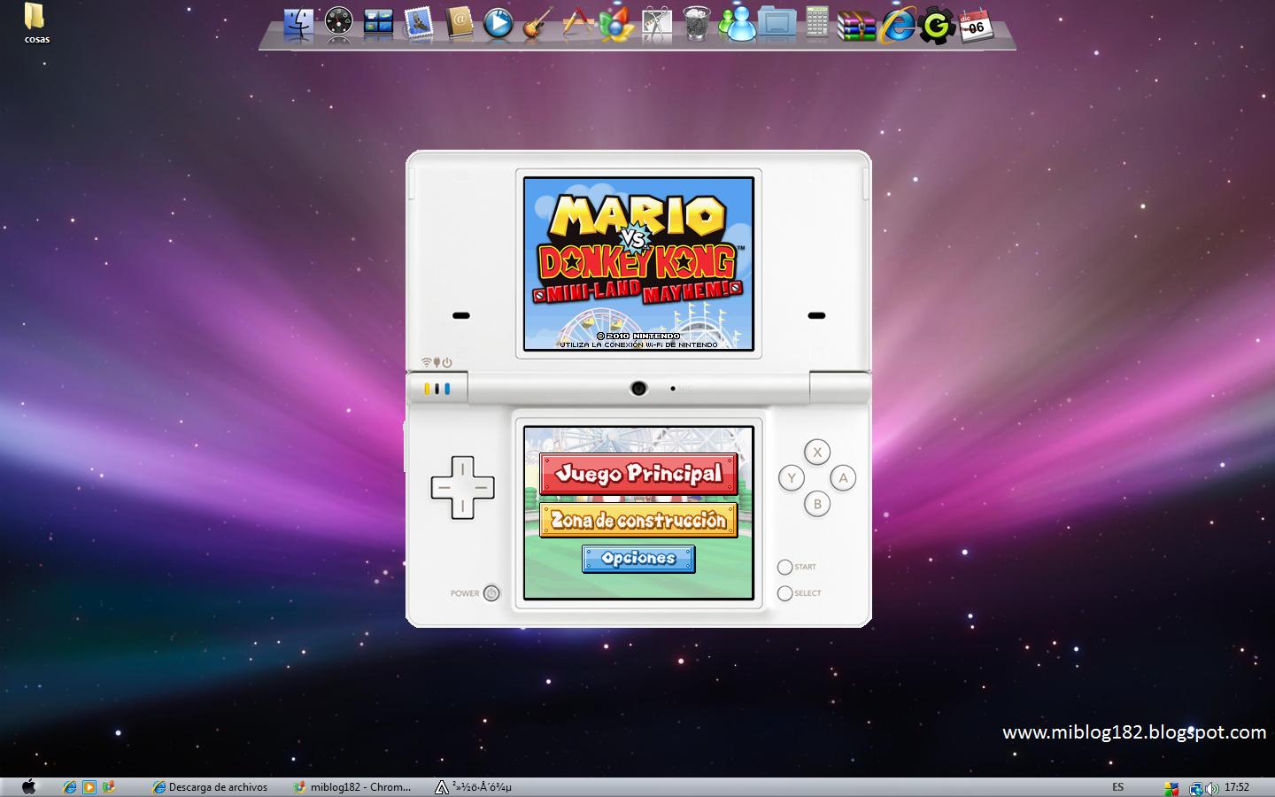Image resolution: width=1275 pixels, height=797 pixels.
Task: Open the Calculator icon in dock
Action: pos(817,23)
